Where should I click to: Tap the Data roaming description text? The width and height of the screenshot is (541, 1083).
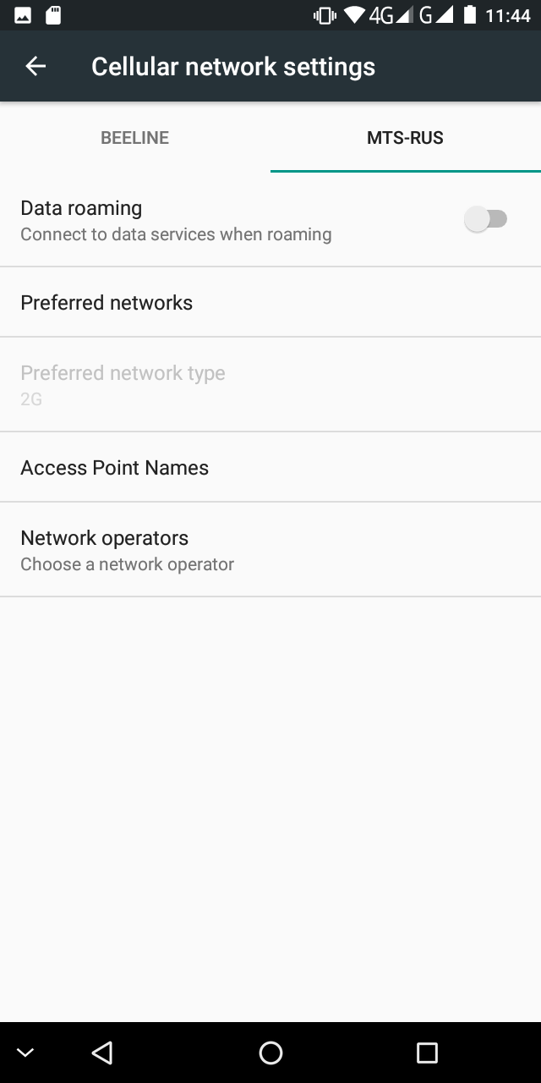point(176,234)
